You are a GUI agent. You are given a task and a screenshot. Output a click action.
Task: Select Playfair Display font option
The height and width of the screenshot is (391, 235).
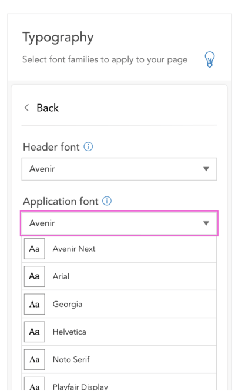click(x=119, y=382)
